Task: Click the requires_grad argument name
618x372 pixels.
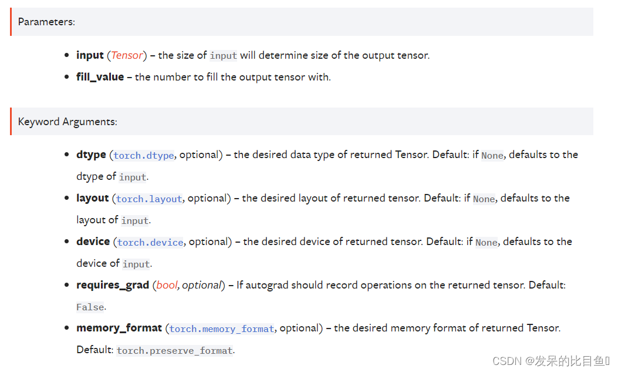Action: tap(113, 285)
